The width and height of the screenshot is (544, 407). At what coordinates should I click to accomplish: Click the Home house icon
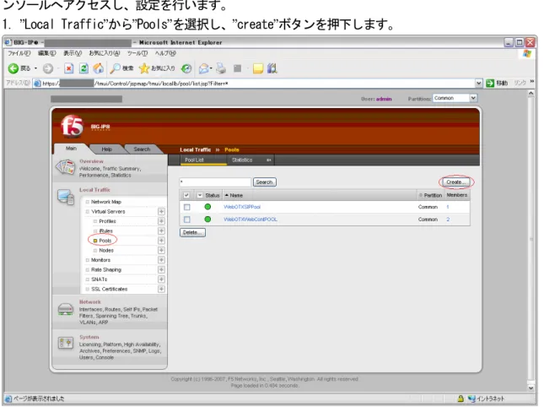tap(98, 68)
